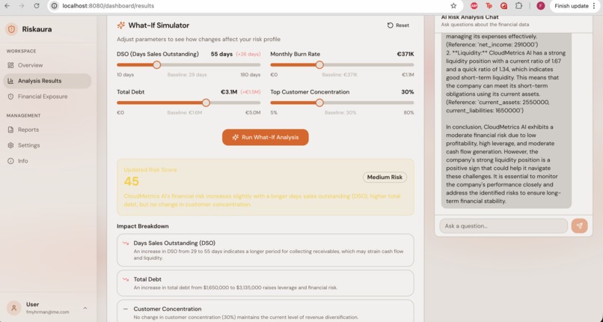Open the browser extensions puzzle menu
603x322 pixels.
518,6
